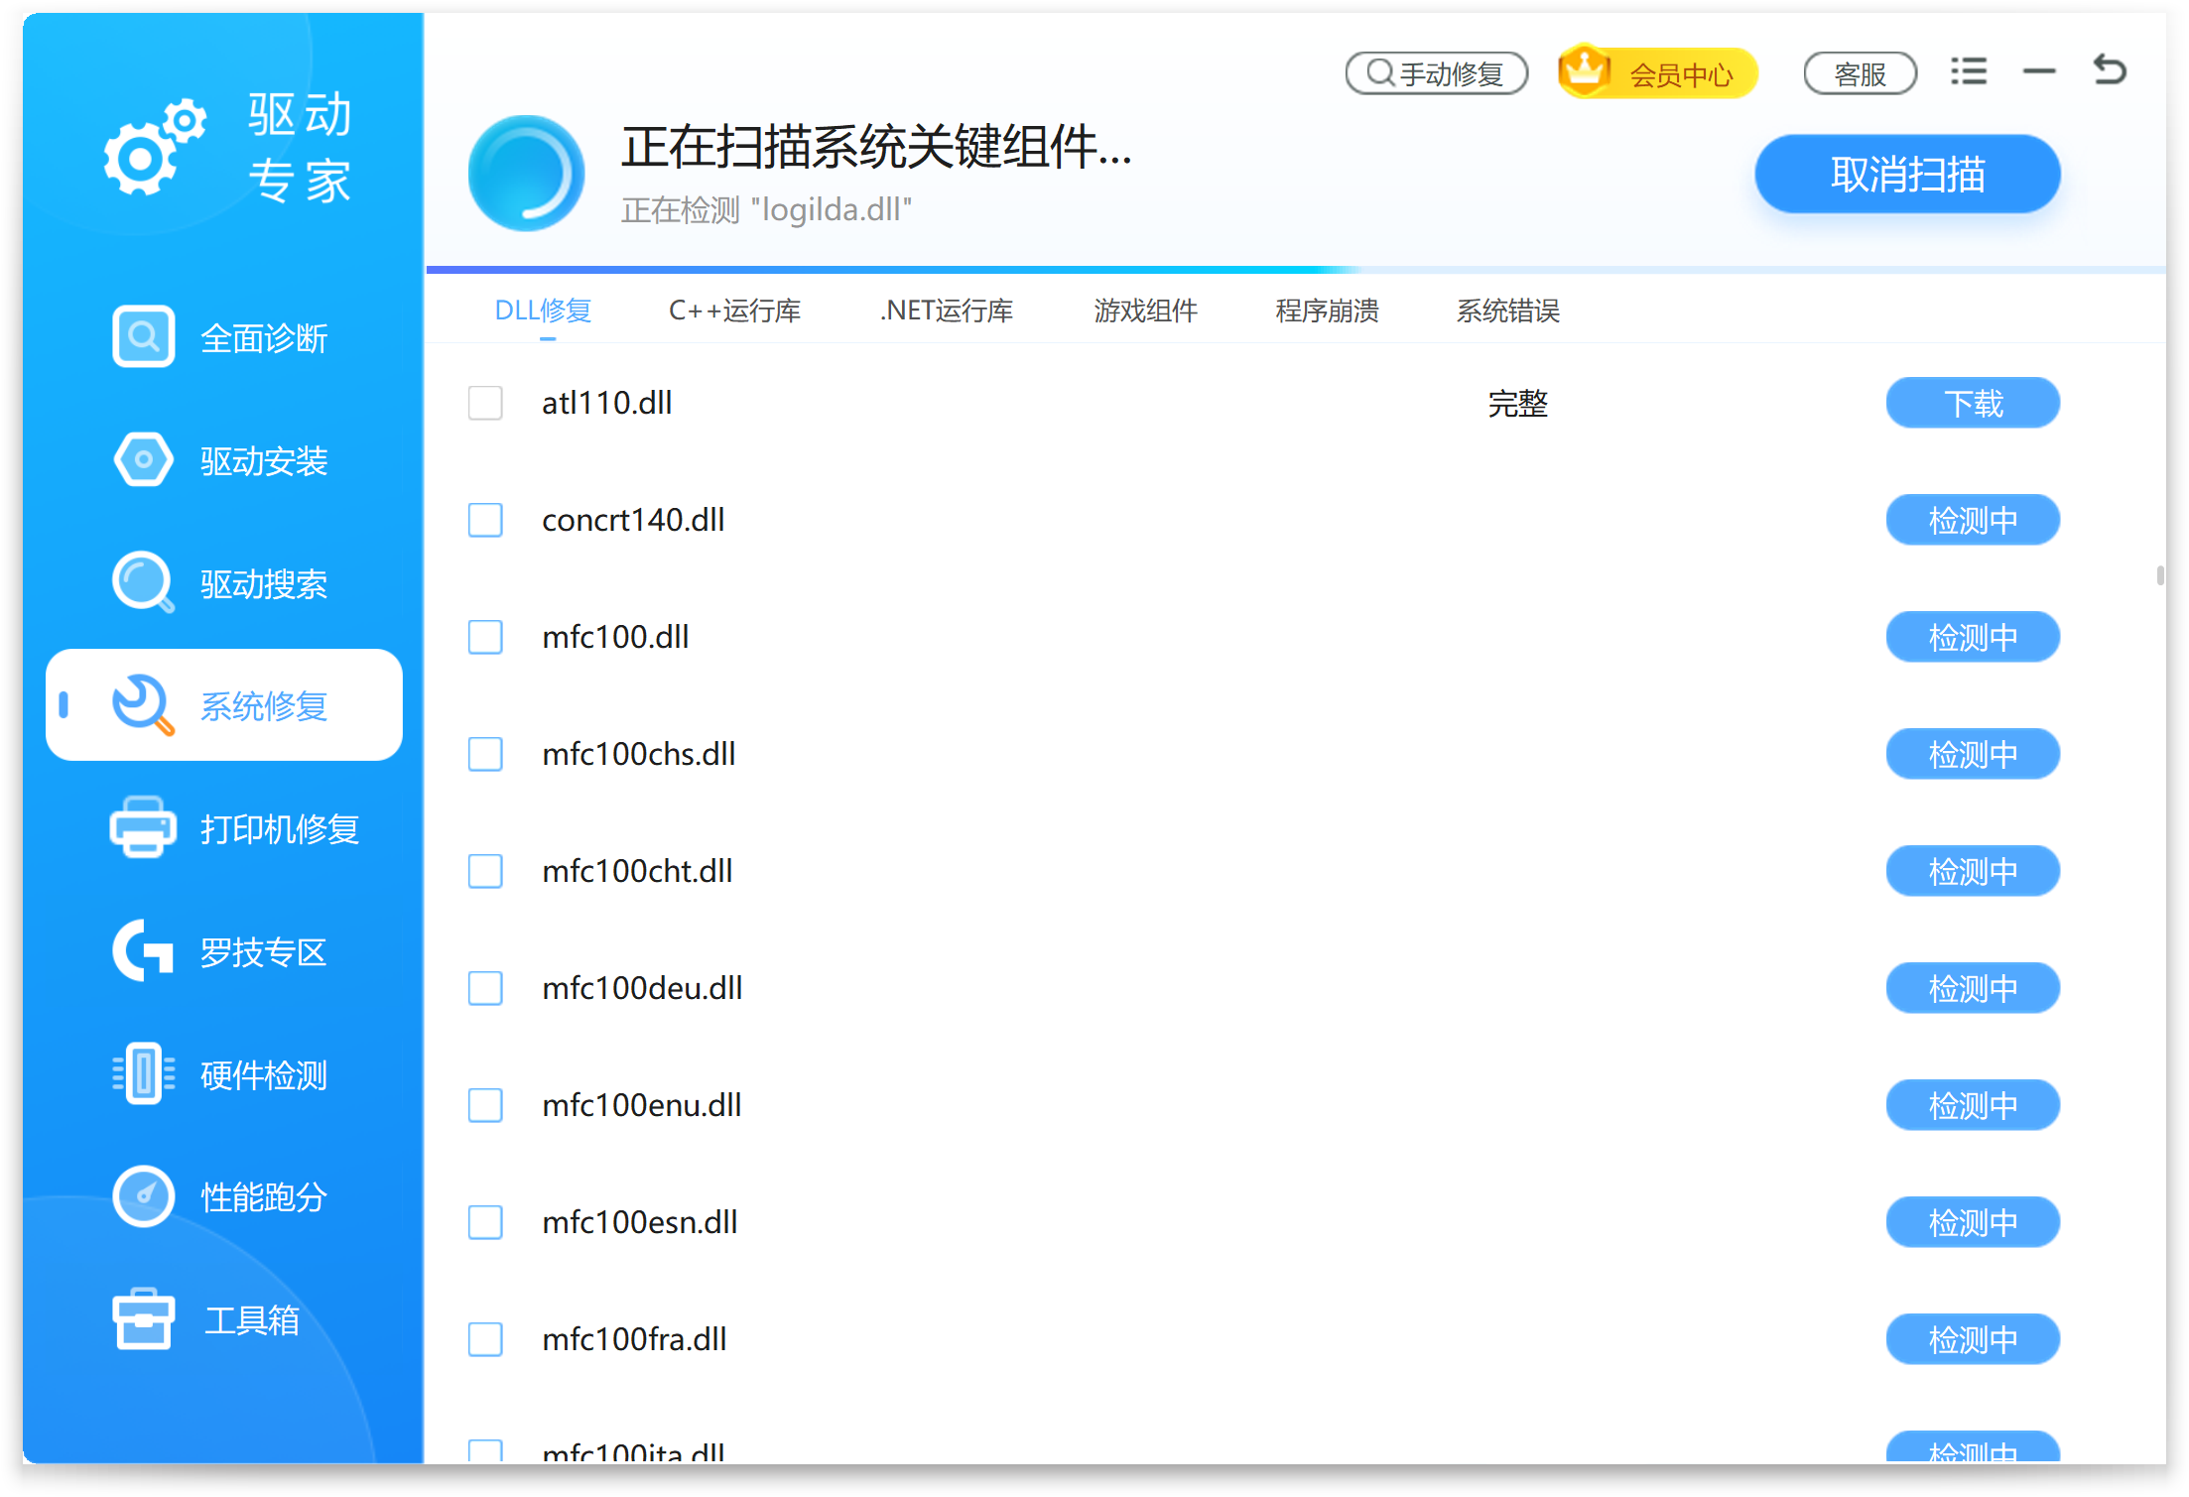Image resolution: width=2189 pixels, height=1497 pixels.
Task: Open the 会员中心 member center
Action: [1658, 73]
